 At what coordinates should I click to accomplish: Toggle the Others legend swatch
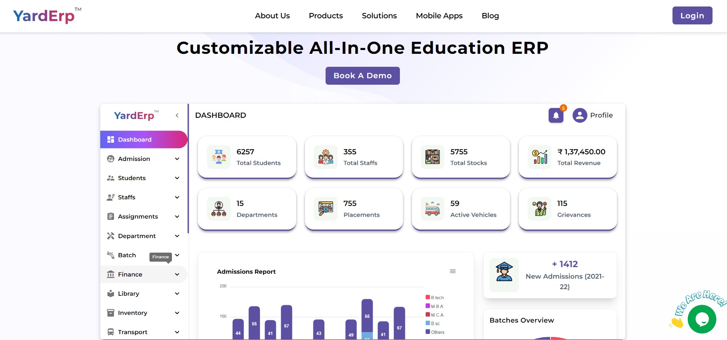[x=428, y=332]
